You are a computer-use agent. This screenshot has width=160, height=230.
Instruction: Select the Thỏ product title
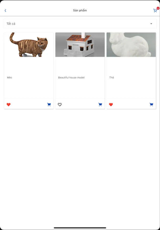coord(112,78)
